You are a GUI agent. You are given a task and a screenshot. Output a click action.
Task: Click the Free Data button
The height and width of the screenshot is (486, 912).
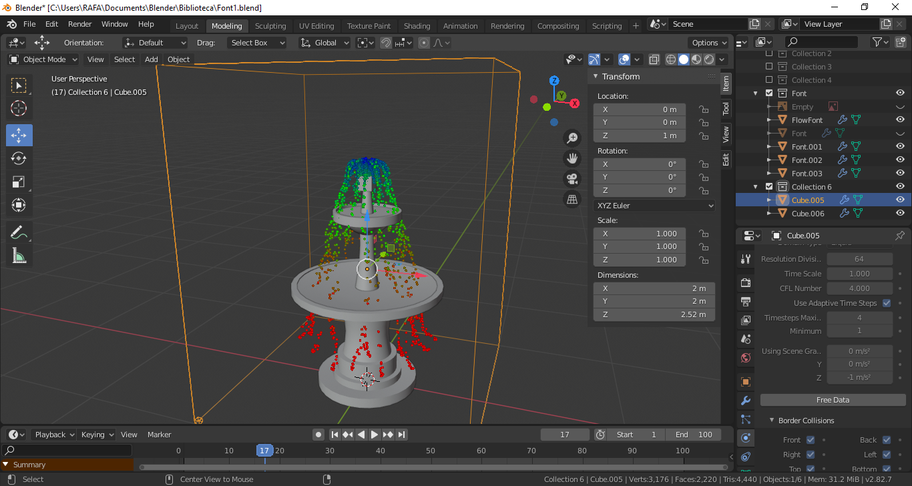[x=833, y=400]
